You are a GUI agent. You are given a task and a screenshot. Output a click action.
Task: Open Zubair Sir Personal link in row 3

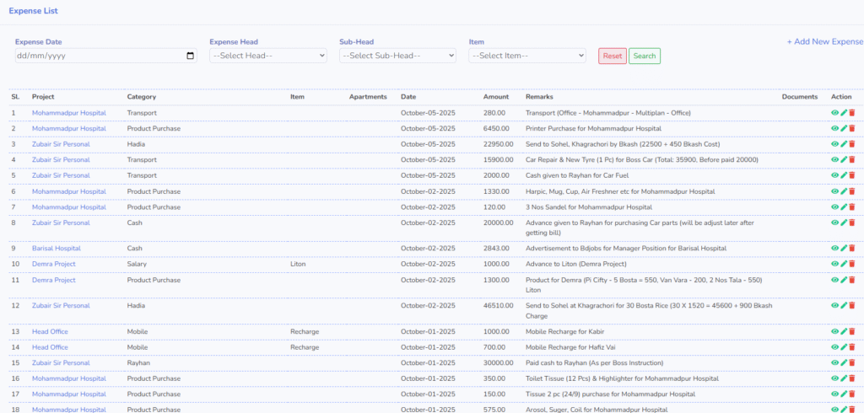click(x=61, y=144)
